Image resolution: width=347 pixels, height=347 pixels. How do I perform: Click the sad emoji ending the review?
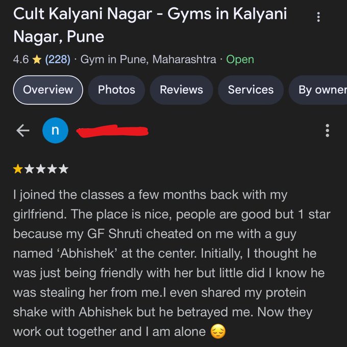(x=218, y=331)
